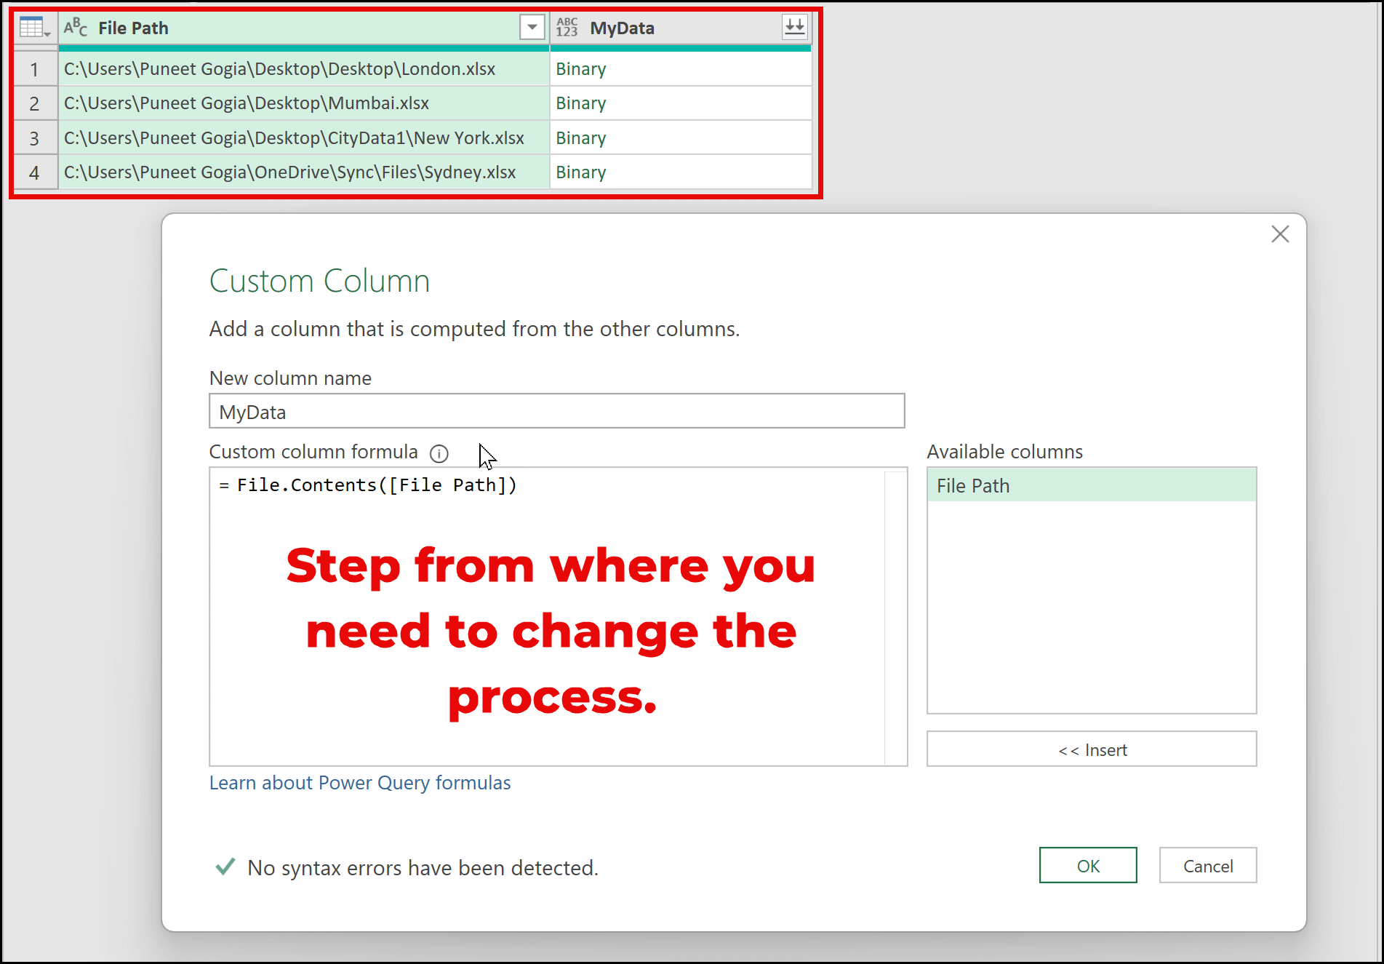Close the Custom Column dialog
1384x964 pixels.
click(x=1279, y=234)
